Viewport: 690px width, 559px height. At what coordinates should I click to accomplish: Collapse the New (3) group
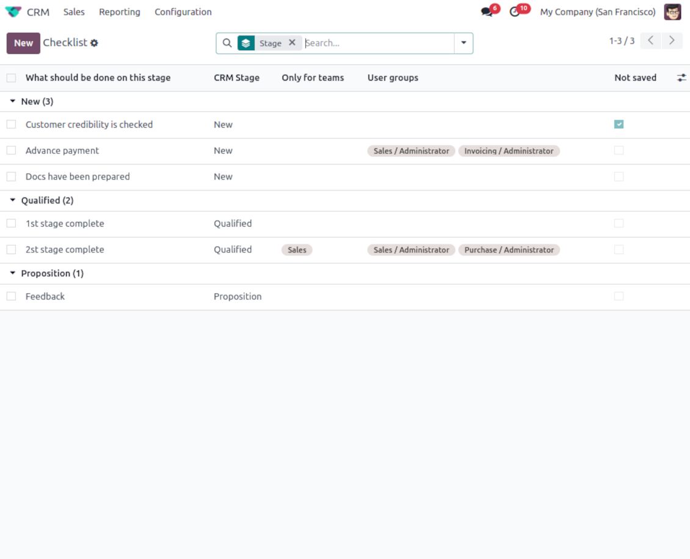point(13,101)
